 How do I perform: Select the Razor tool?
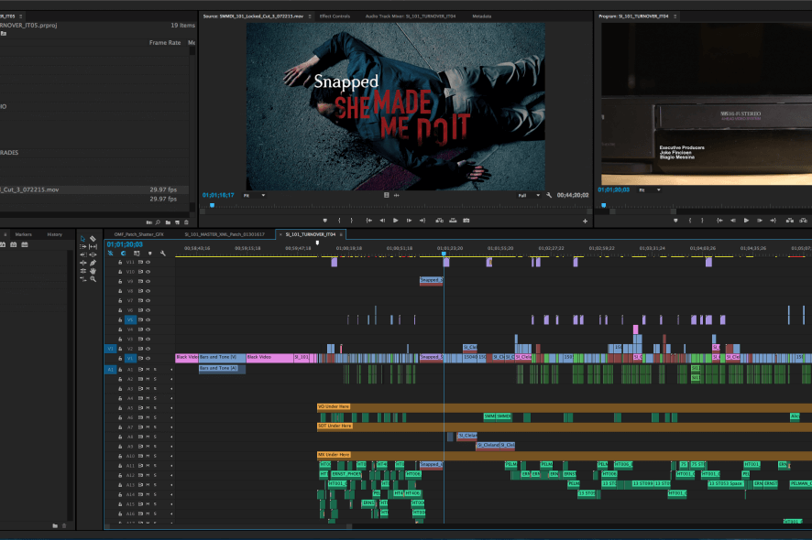(x=93, y=239)
